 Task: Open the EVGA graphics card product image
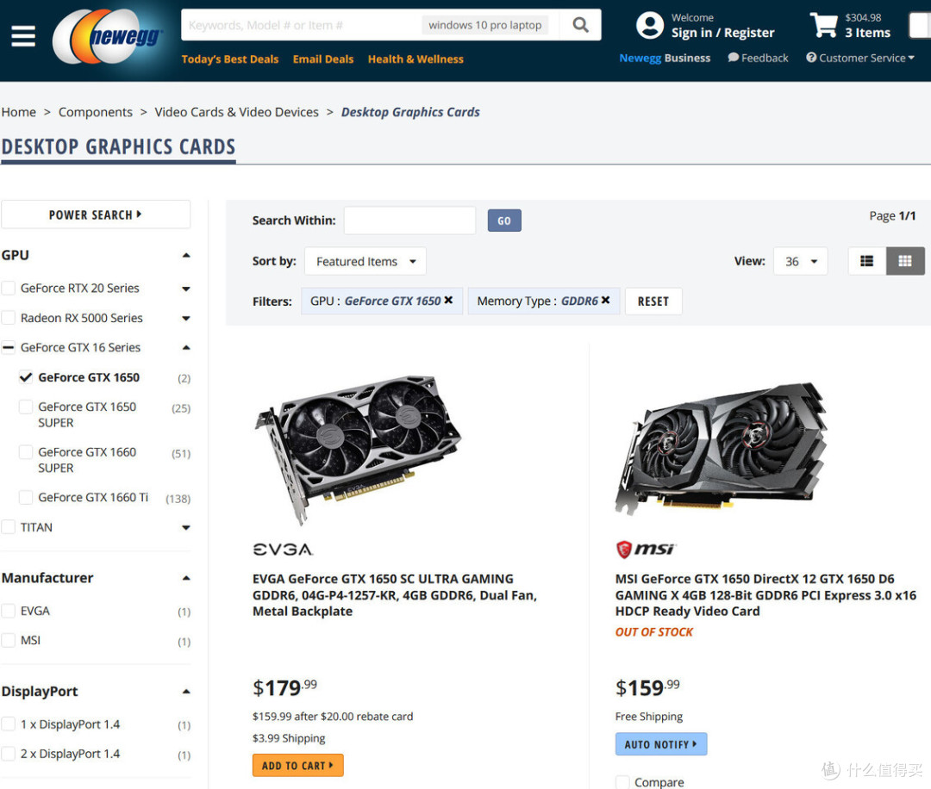359,449
